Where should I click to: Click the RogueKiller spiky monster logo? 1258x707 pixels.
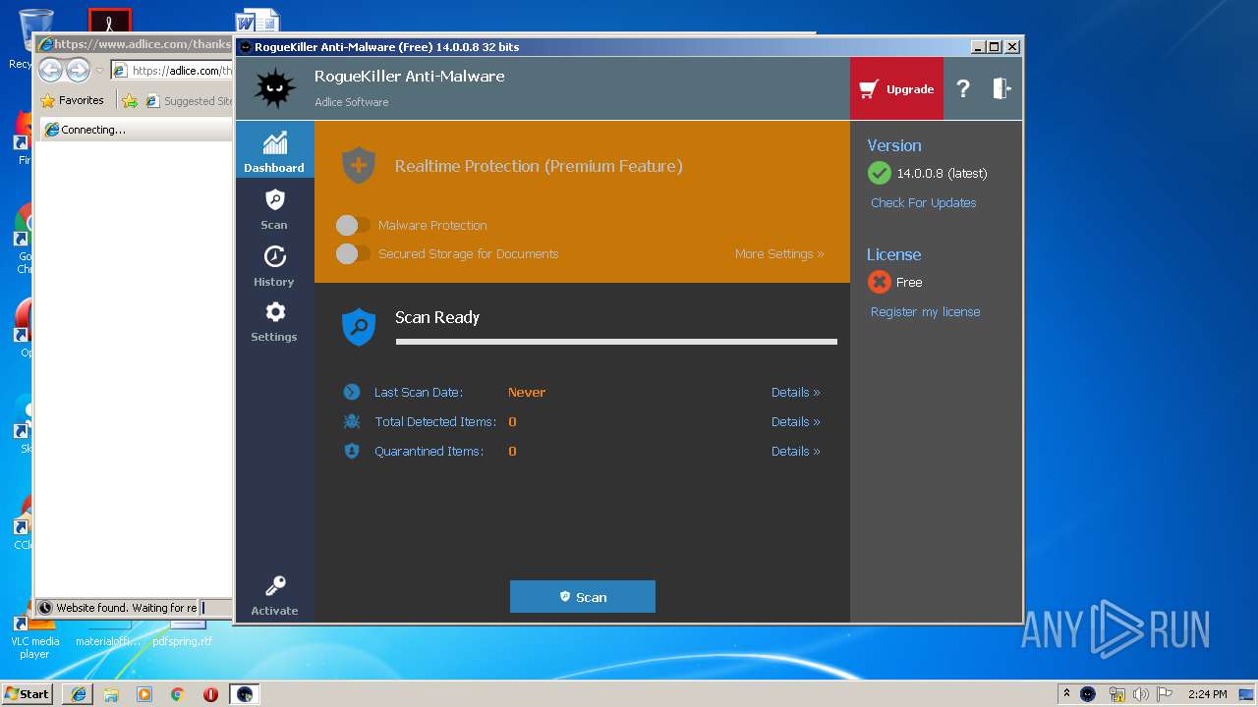(x=274, y=88)
